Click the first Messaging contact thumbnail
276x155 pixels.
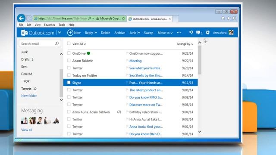click(x=24, y=121)
